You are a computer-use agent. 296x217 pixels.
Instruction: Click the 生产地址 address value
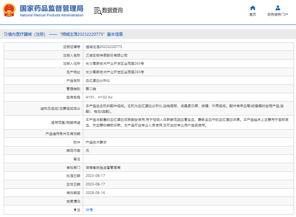pyautogui.click(x=115, y=72)
